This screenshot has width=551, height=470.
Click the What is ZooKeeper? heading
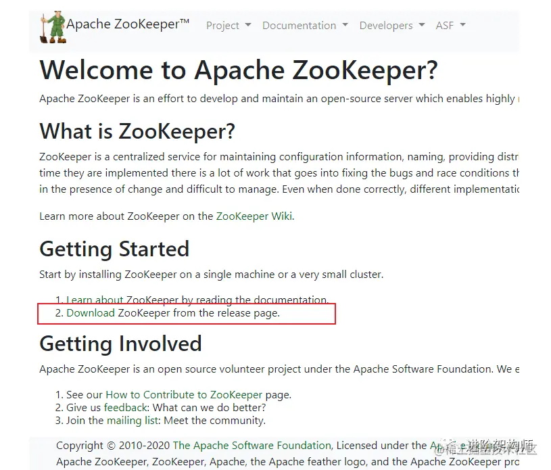[x=137, y=131]
